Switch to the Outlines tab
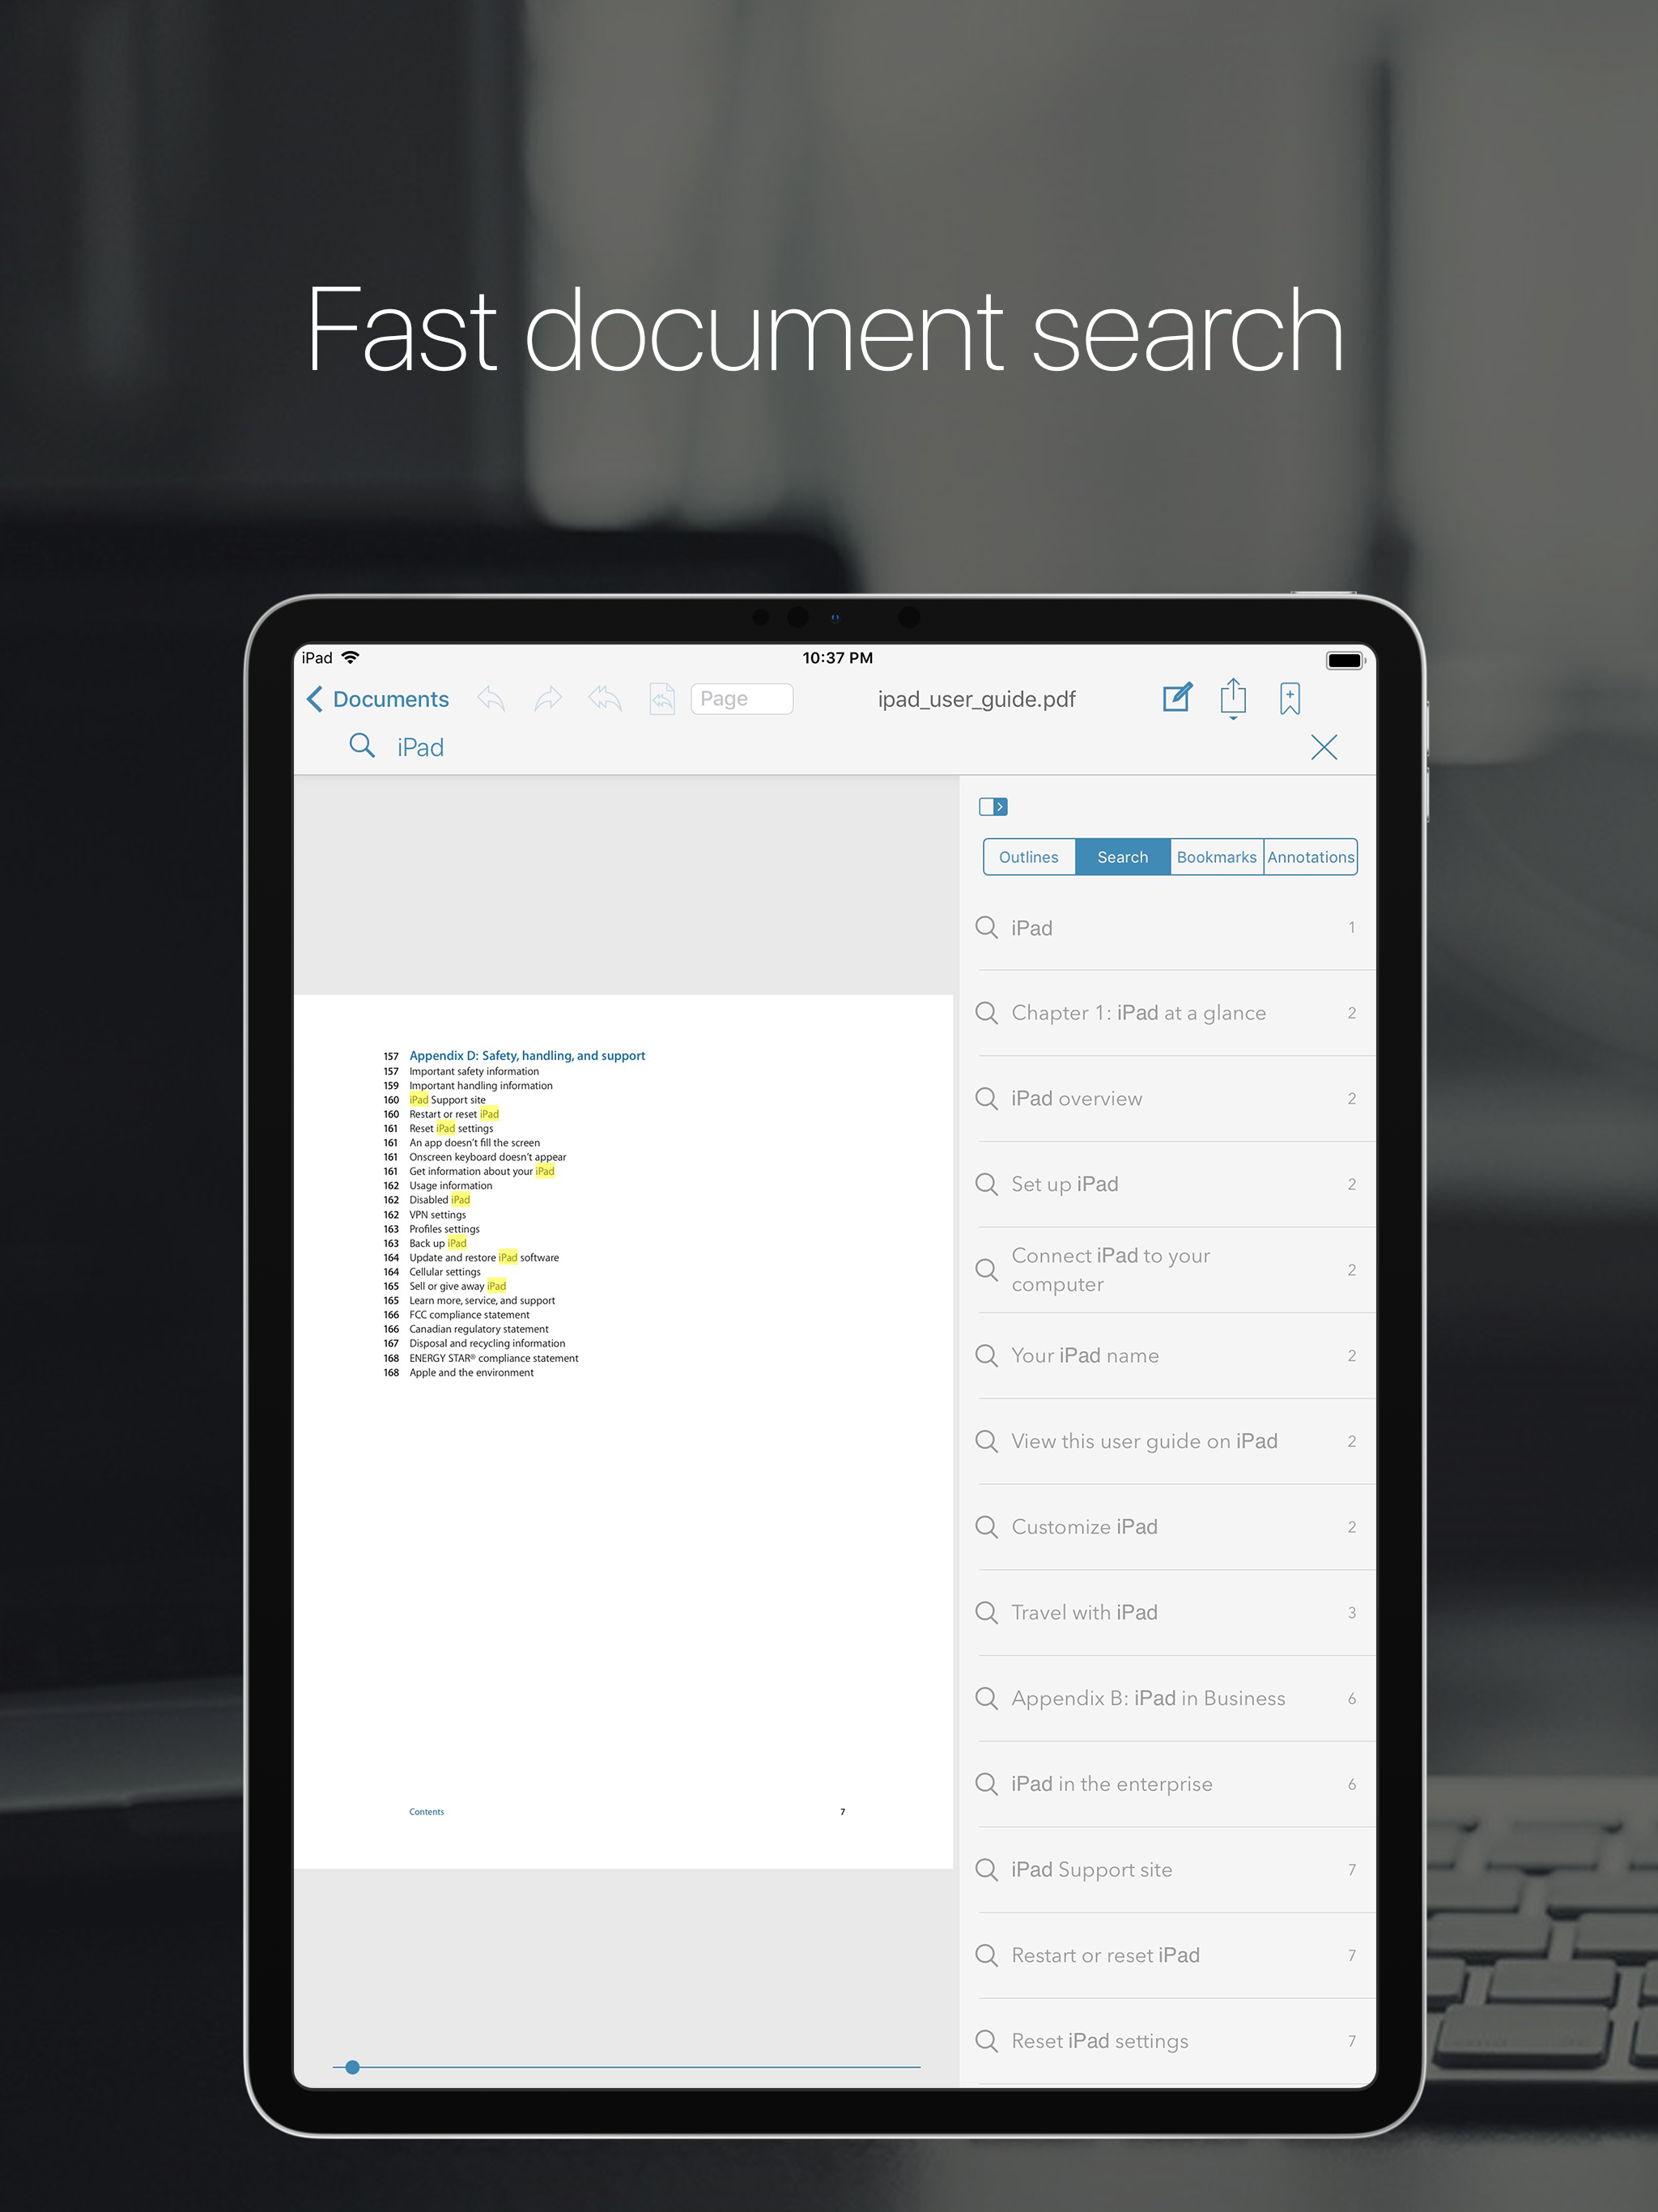 [1028, 857]
